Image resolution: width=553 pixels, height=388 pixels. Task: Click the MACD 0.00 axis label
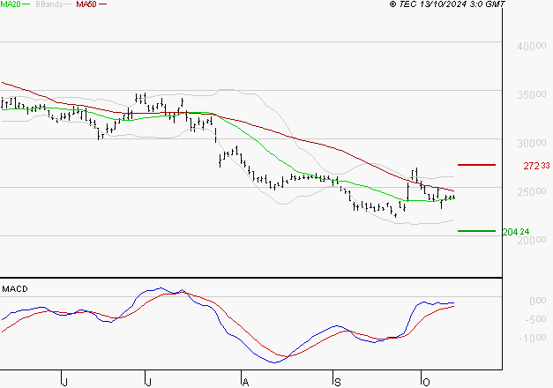coord(537,301)
